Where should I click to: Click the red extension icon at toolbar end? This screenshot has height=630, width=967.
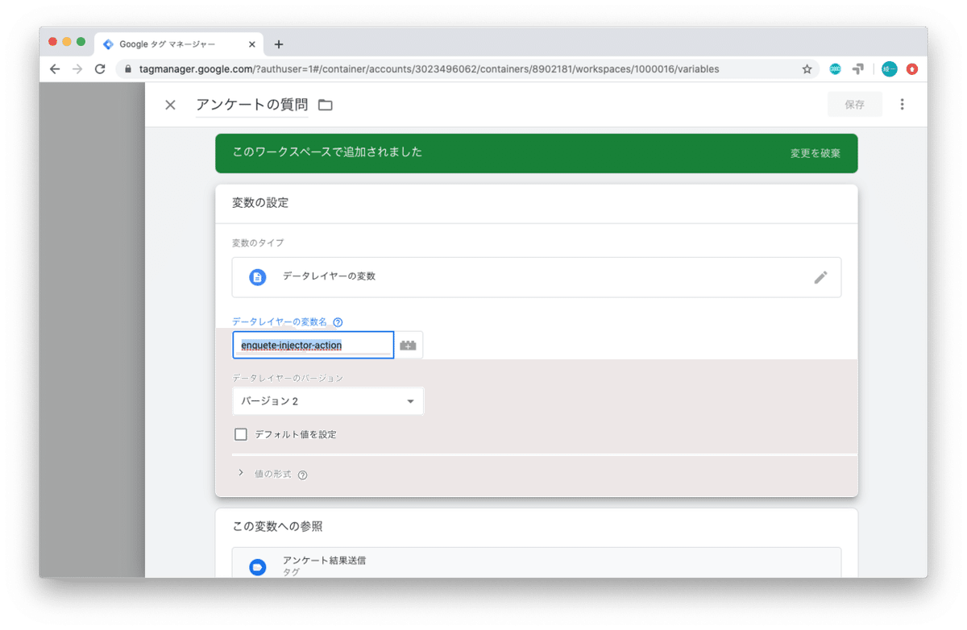(912, 69)
